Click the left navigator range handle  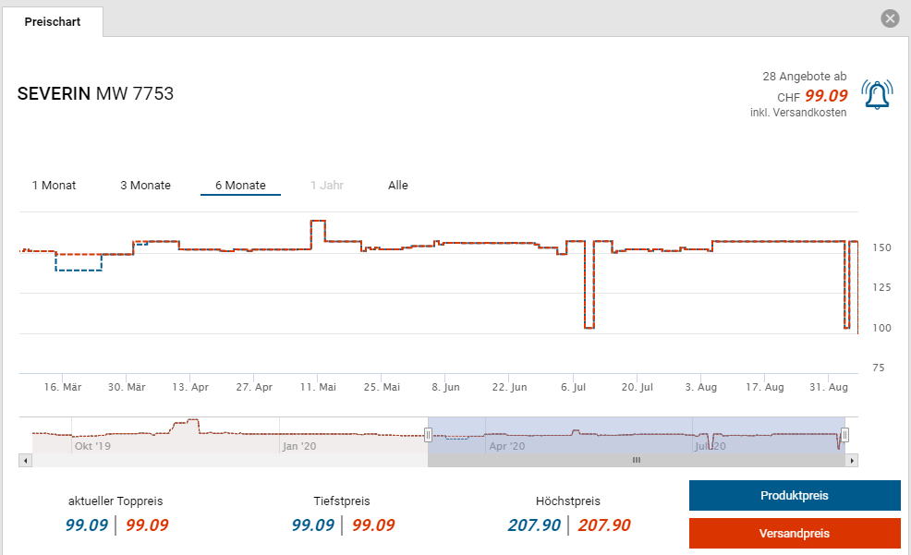coord(428,434)
